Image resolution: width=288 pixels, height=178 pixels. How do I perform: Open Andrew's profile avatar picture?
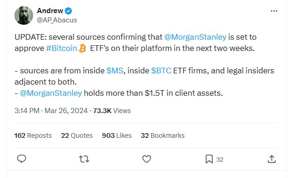coord(24,15)
